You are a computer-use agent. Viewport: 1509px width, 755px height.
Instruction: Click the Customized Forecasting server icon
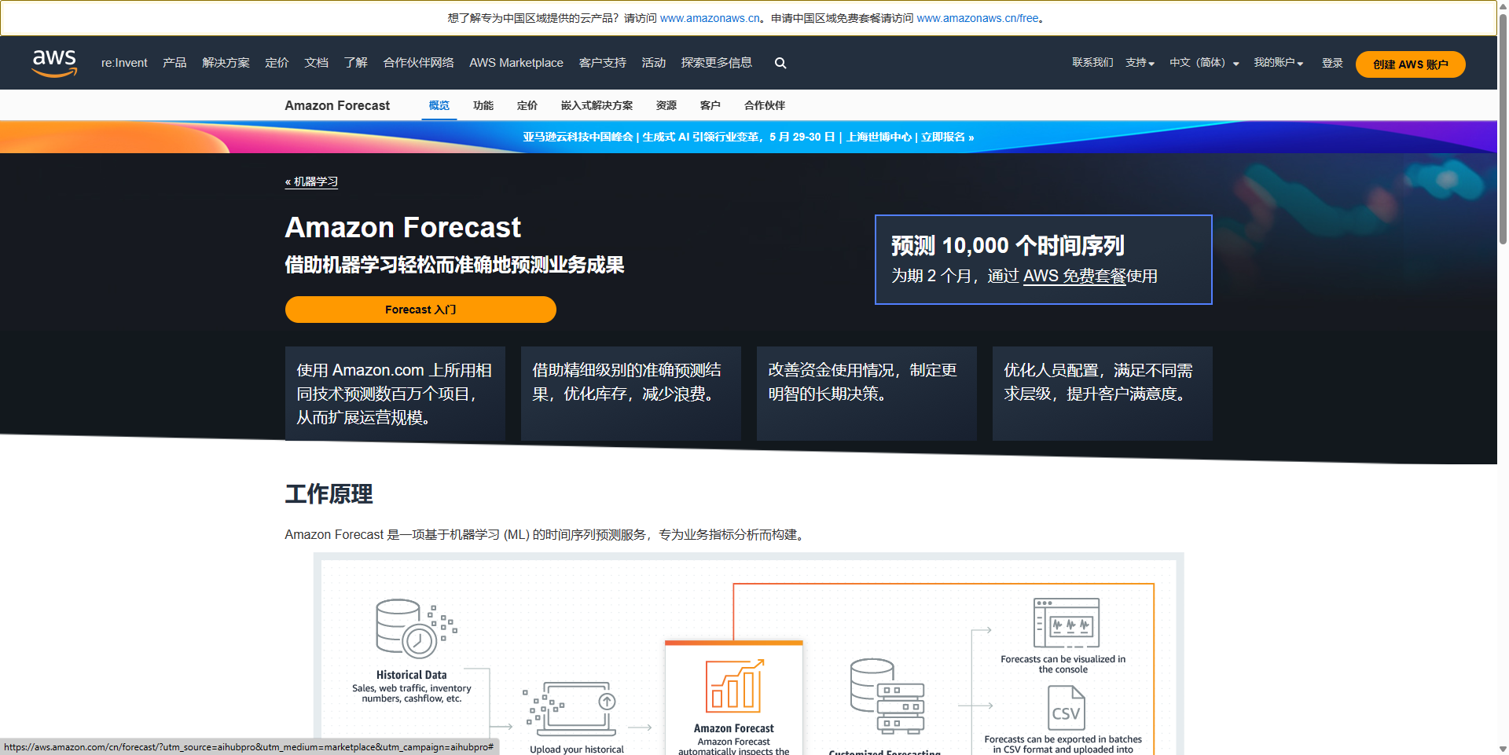pyautogui.click(x=887, y=696)
